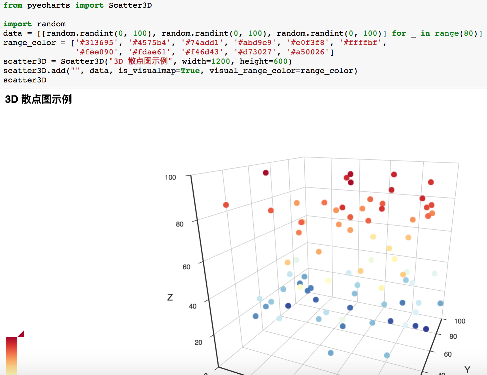Image resolution: width=487 pixels, height=375 pixels.
Task: Click the keyword True in scatter3D.add
Action: (x=190, y=71)
